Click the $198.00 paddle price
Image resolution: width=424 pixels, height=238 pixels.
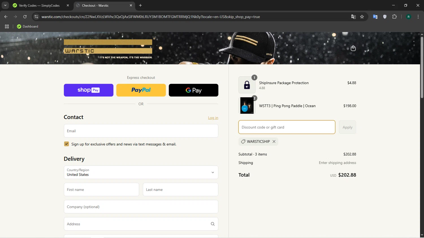pyautogui.click(x=350, y=106)
